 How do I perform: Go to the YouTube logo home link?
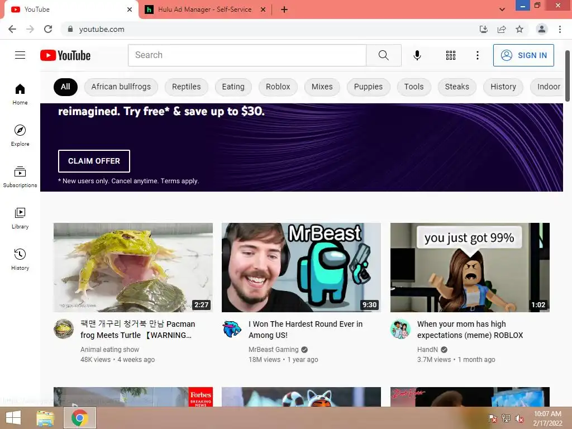point(65,55)
